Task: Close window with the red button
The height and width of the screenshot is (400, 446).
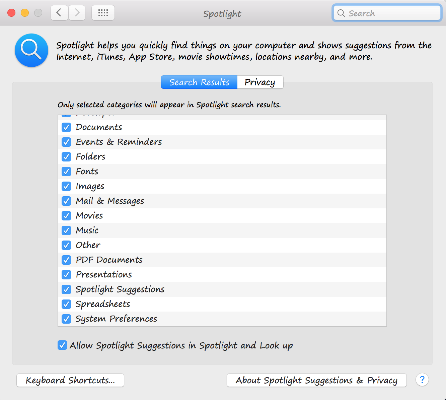Action: click(x=11, y=13)
